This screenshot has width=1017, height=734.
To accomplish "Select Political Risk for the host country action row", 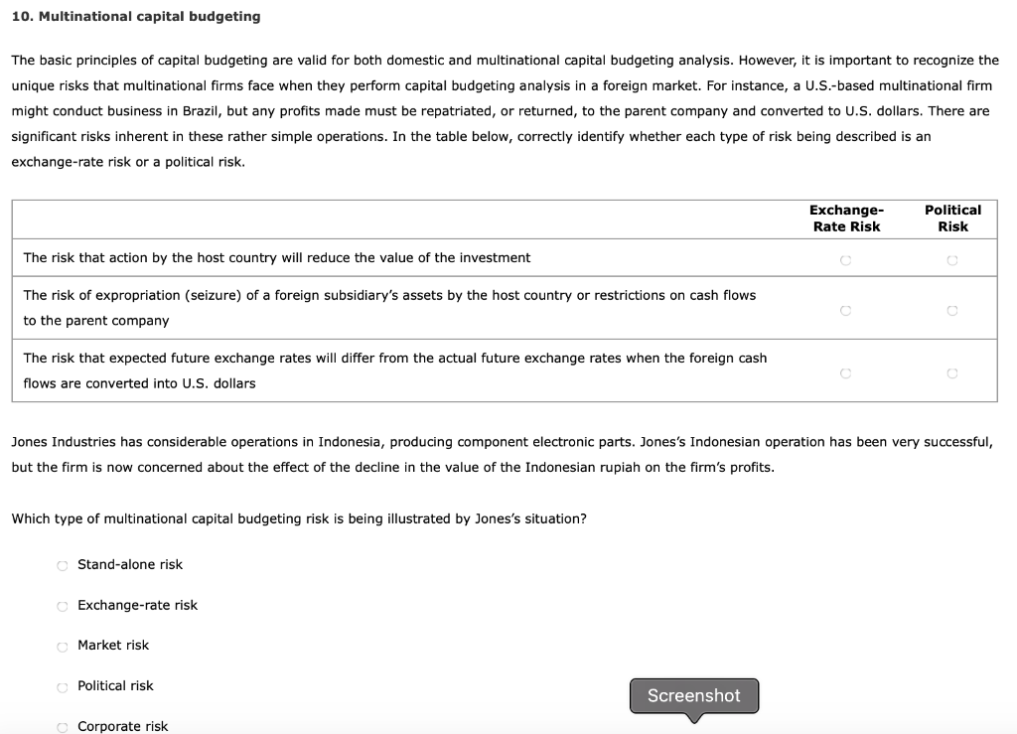I will (x=951, y=258).
